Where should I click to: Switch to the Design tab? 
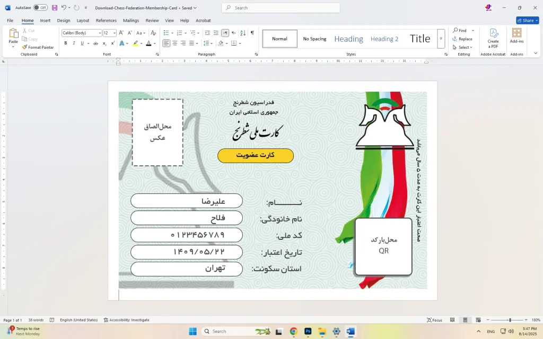click(64, 21)
